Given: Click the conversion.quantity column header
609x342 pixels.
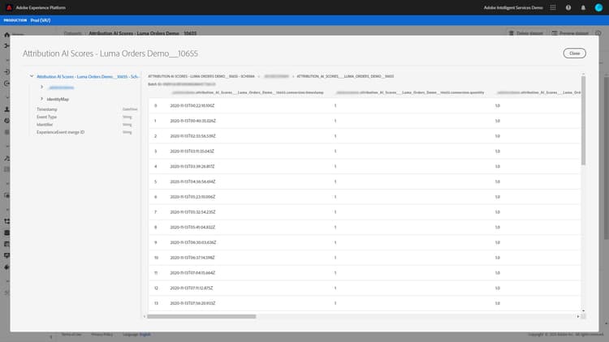Looking at the screenshot, I should click(x=410, y=92).
